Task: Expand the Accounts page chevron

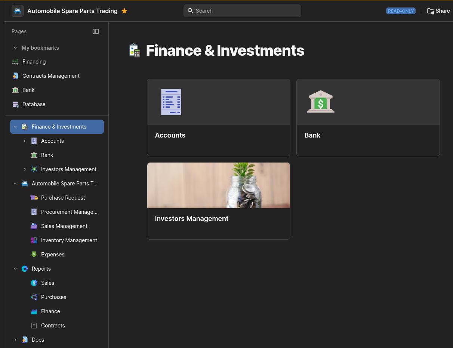Action: pyautogui.click(x=25, y=141)
